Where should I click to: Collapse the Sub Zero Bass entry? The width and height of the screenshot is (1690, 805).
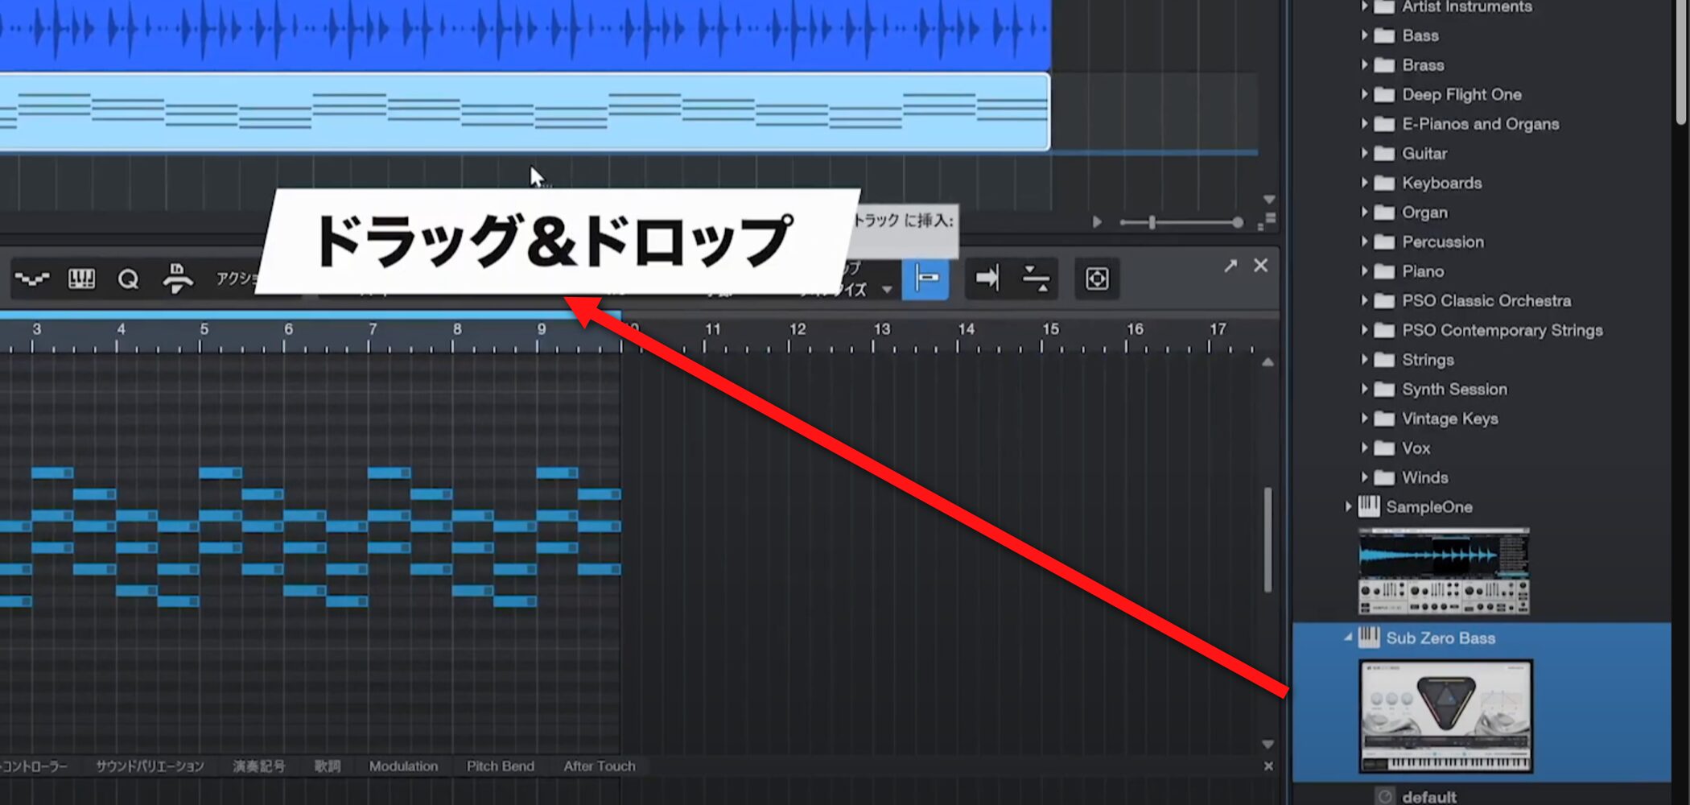pyautogui.click(x=1348, y=638)
